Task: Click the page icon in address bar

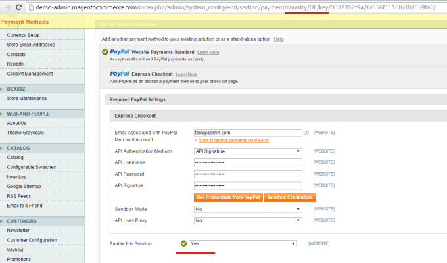Action: (31, 7)
